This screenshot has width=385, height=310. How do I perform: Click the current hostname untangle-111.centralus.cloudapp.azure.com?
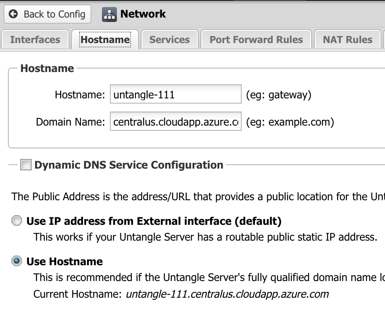pyautogui.click(x=227, y=294)
